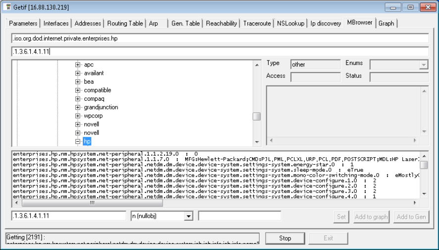Expand the compaq tree node
The width and height of the screenshot is (439, 250).
click(78, 99)
